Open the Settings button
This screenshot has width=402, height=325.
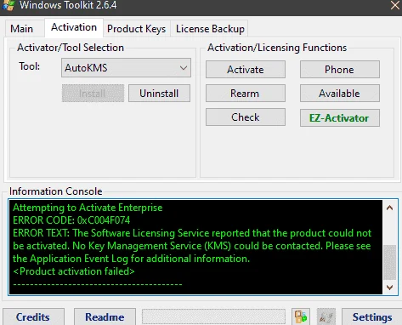371,316
